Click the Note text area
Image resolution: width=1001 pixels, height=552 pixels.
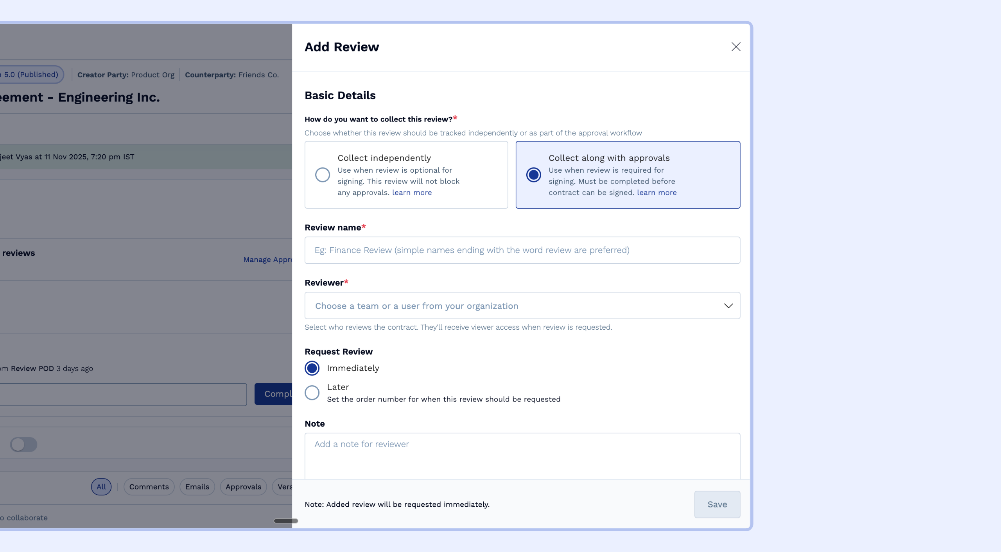point(522,455)
